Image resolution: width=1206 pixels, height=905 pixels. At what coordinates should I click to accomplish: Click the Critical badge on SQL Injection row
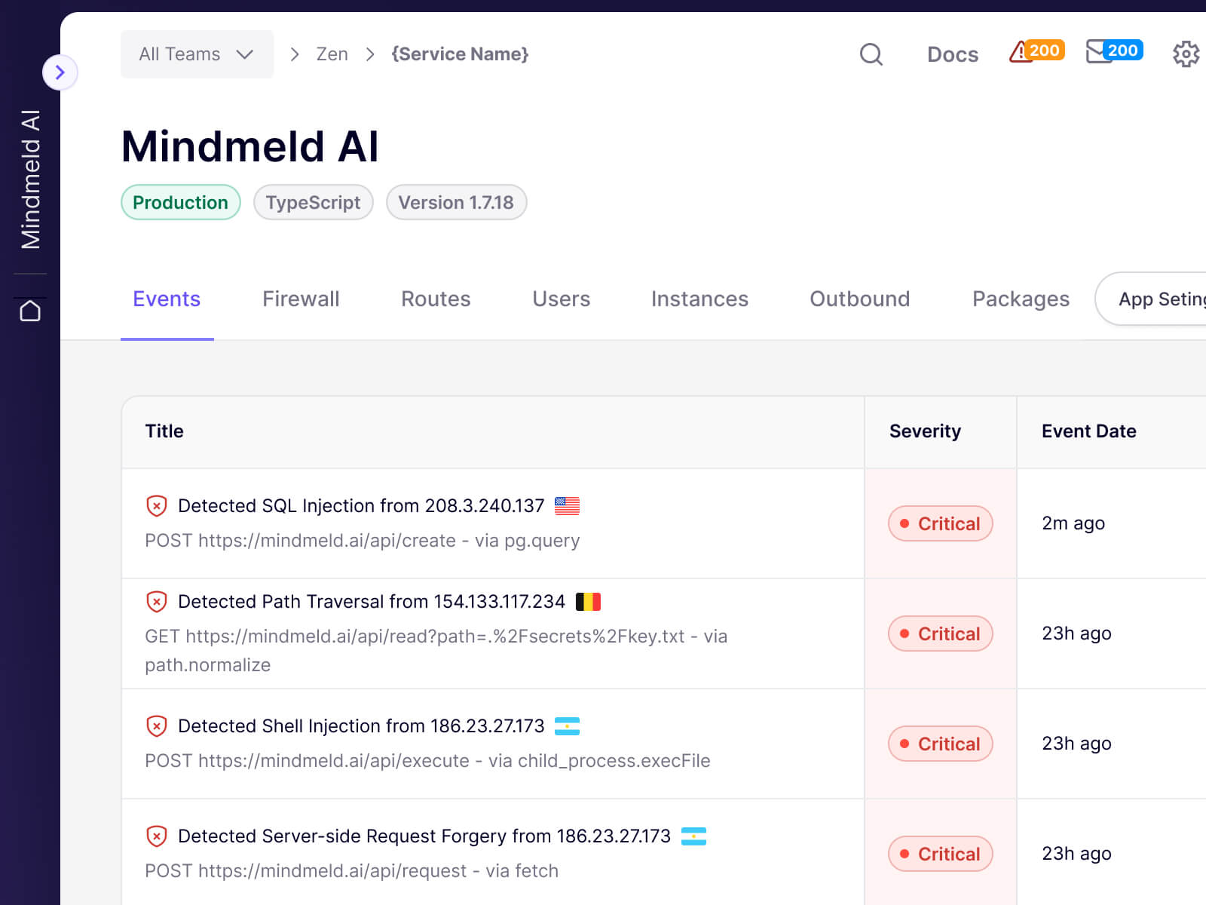click(x=941, y=523)
